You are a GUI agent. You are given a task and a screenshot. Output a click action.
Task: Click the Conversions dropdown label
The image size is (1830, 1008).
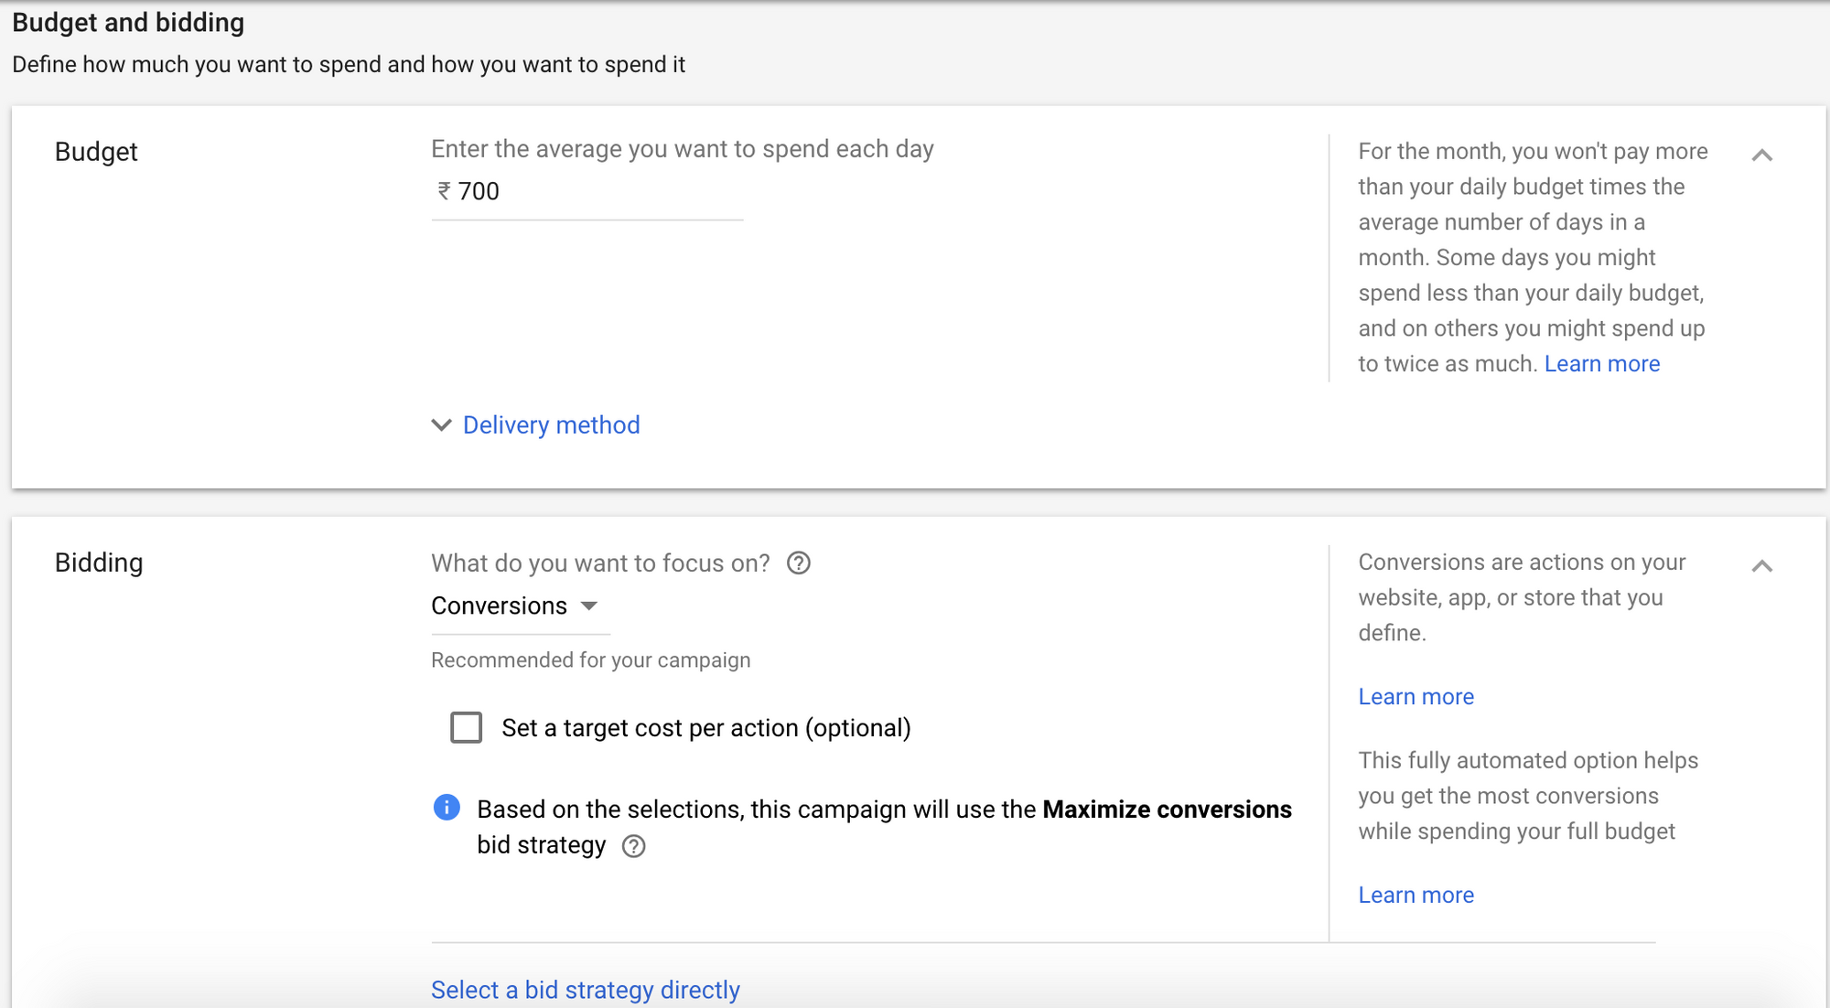point(499,606)
